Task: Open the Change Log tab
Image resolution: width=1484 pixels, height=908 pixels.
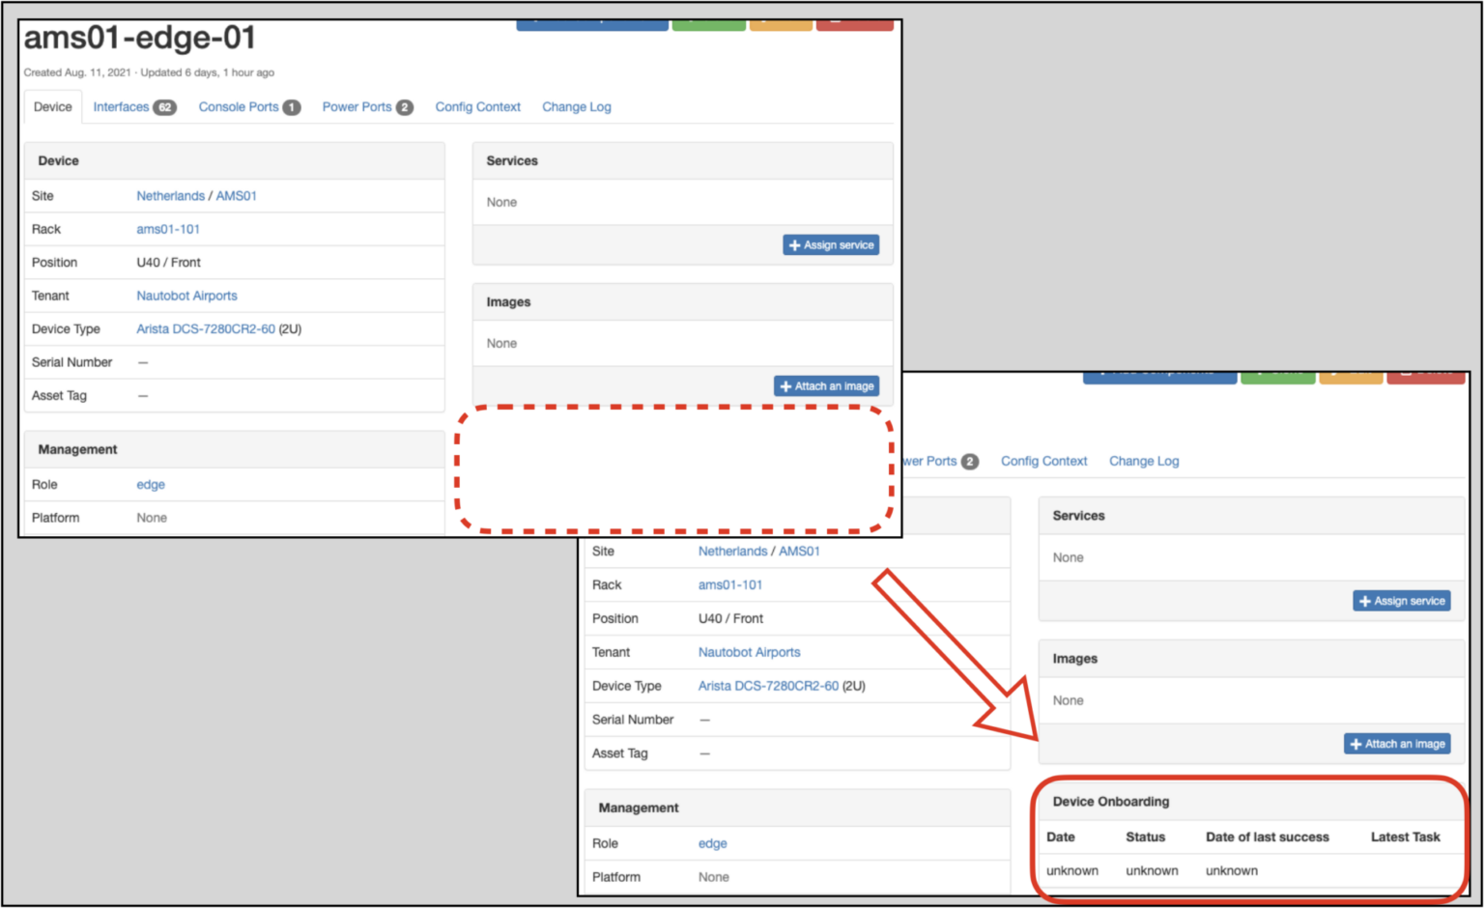Action: point(576,106)
